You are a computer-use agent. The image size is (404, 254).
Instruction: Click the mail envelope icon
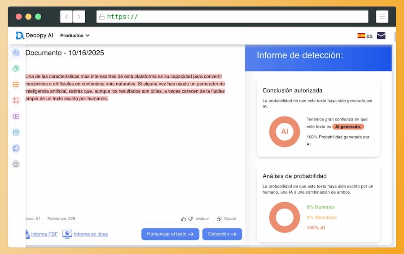coord(381,36)
